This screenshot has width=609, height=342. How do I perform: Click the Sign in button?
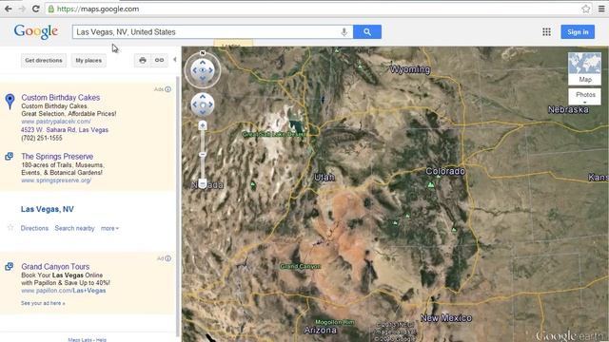578,31
